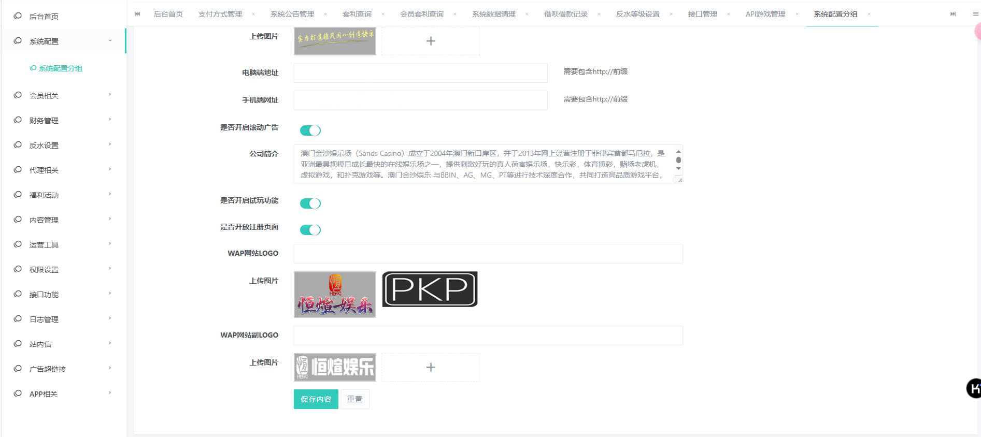981x437 pixels.
Task: Expand 站内信 menu chevron
Action: point(110,343)
